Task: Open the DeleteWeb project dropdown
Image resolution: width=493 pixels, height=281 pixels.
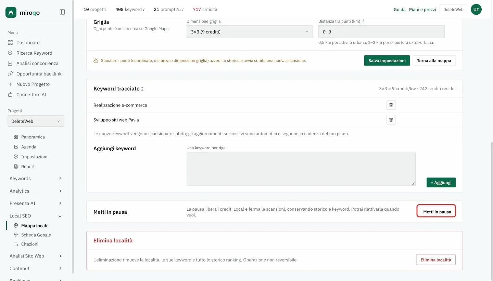Action: click(36, 121)
